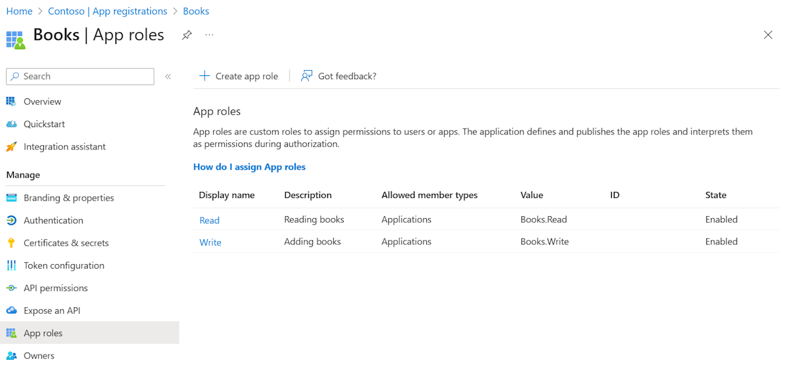Screen dimensions: 787x365
Task: Open Token configuration icon
Action: pos(11,265)
